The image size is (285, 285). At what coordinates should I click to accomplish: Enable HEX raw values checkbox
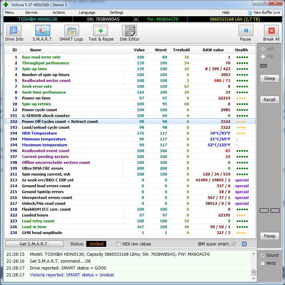[119, 244]
